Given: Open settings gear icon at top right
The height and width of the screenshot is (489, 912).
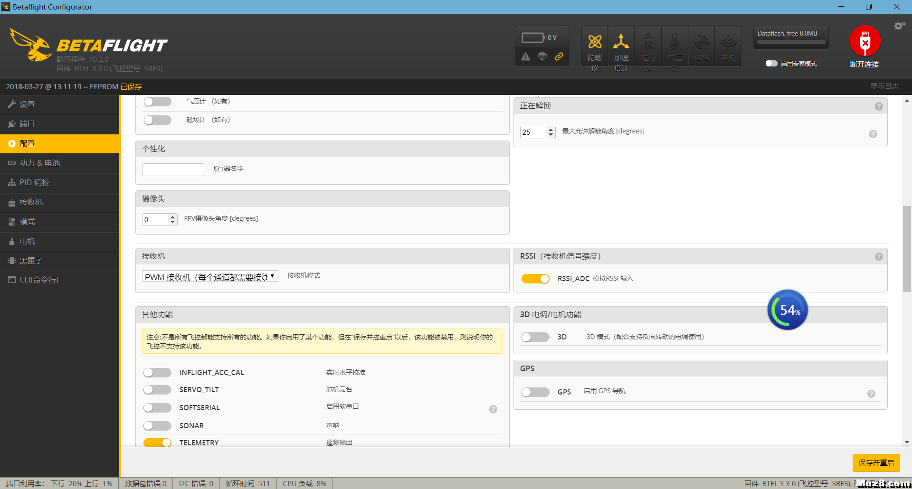Looking at the screenshot, I should coord(900,26).
